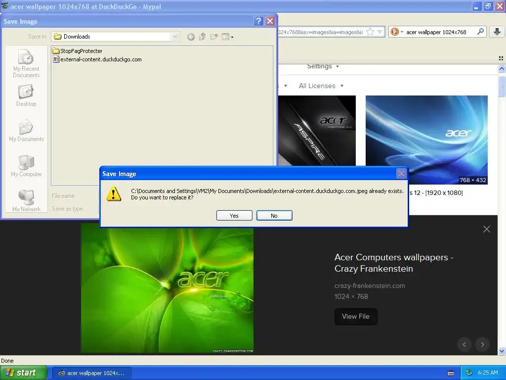Click the system tray keyboard icon

point(451,373)
